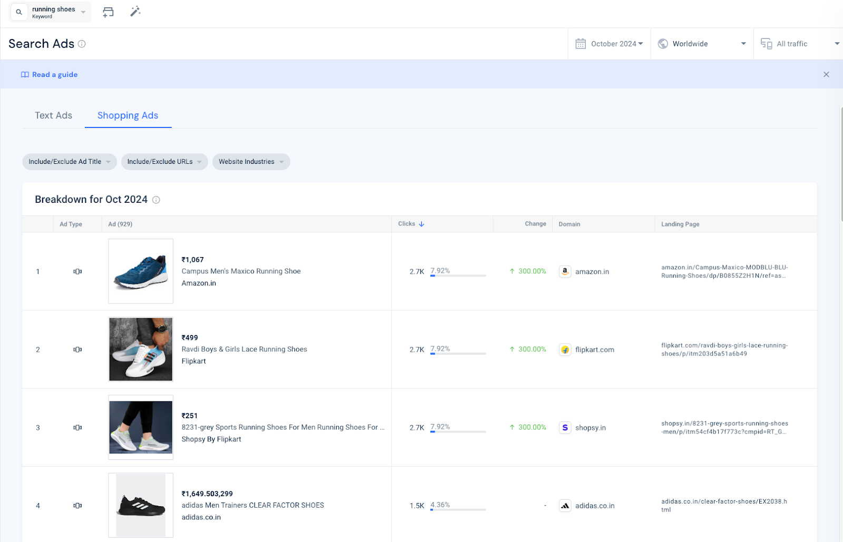Open shopsy.in 8231-grey landing page URL
Viewport: 843px width, 542px height.
point(724,427)
